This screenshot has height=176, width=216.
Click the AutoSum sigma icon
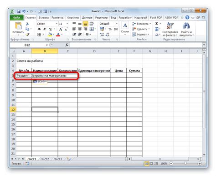pos(157,24)
